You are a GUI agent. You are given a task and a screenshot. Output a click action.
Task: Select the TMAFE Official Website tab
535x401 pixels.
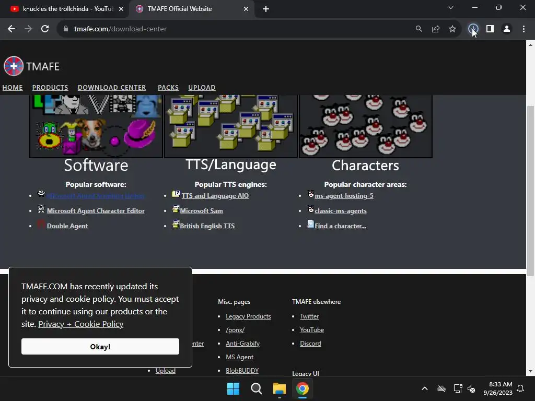191,9
